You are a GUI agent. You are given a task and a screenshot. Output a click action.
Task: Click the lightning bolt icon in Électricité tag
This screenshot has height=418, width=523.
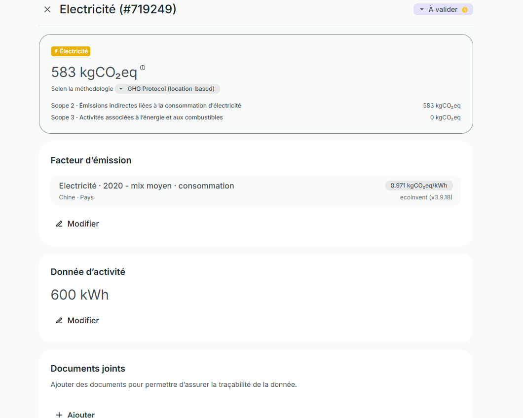pos(56,51)
